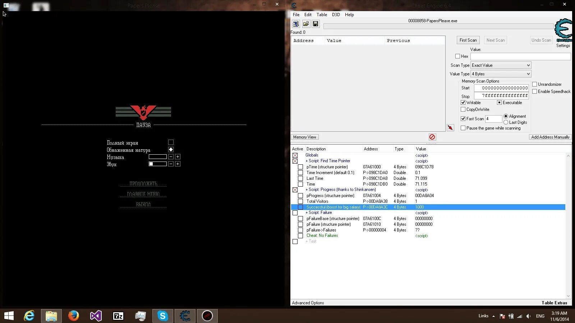The image size is (575, 323).
Task: Activate the Test entry checkbox
Action: [295, 242]
